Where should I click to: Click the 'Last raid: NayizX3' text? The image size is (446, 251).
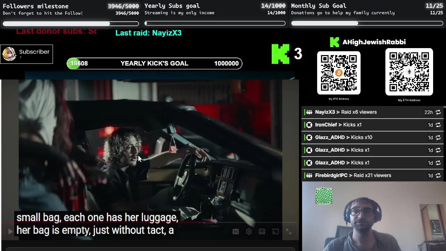click(148, 33)
